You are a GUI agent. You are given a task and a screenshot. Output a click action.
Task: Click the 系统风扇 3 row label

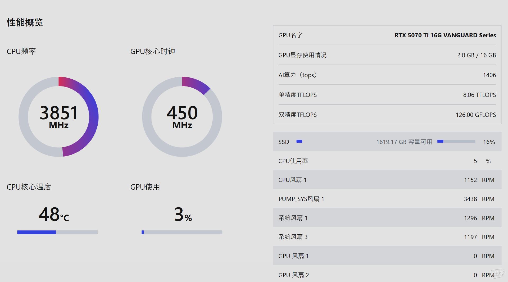pos(293,237)
